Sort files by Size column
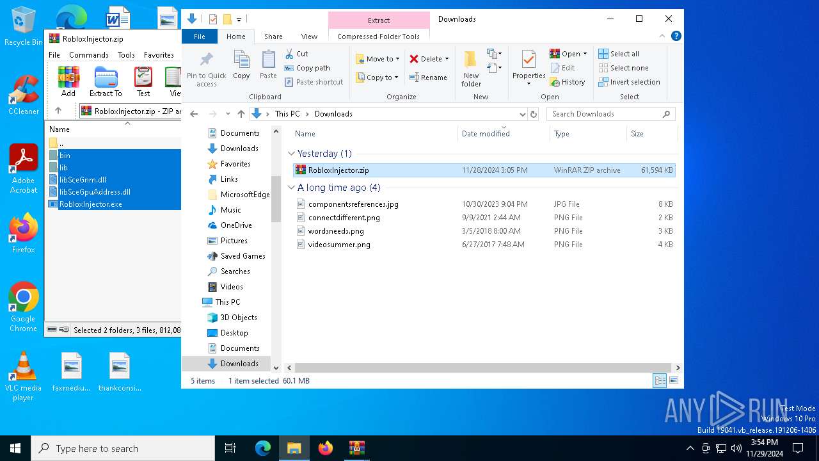 click(x=651, y=134)
